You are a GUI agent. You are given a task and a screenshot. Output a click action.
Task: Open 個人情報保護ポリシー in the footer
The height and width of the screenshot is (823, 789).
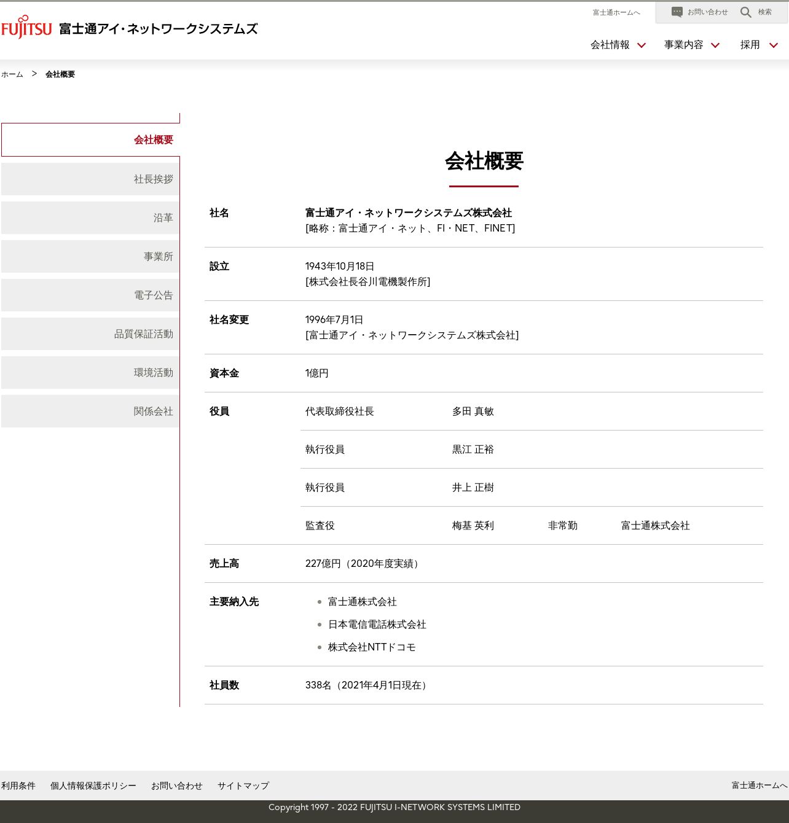tap(93, 786)
